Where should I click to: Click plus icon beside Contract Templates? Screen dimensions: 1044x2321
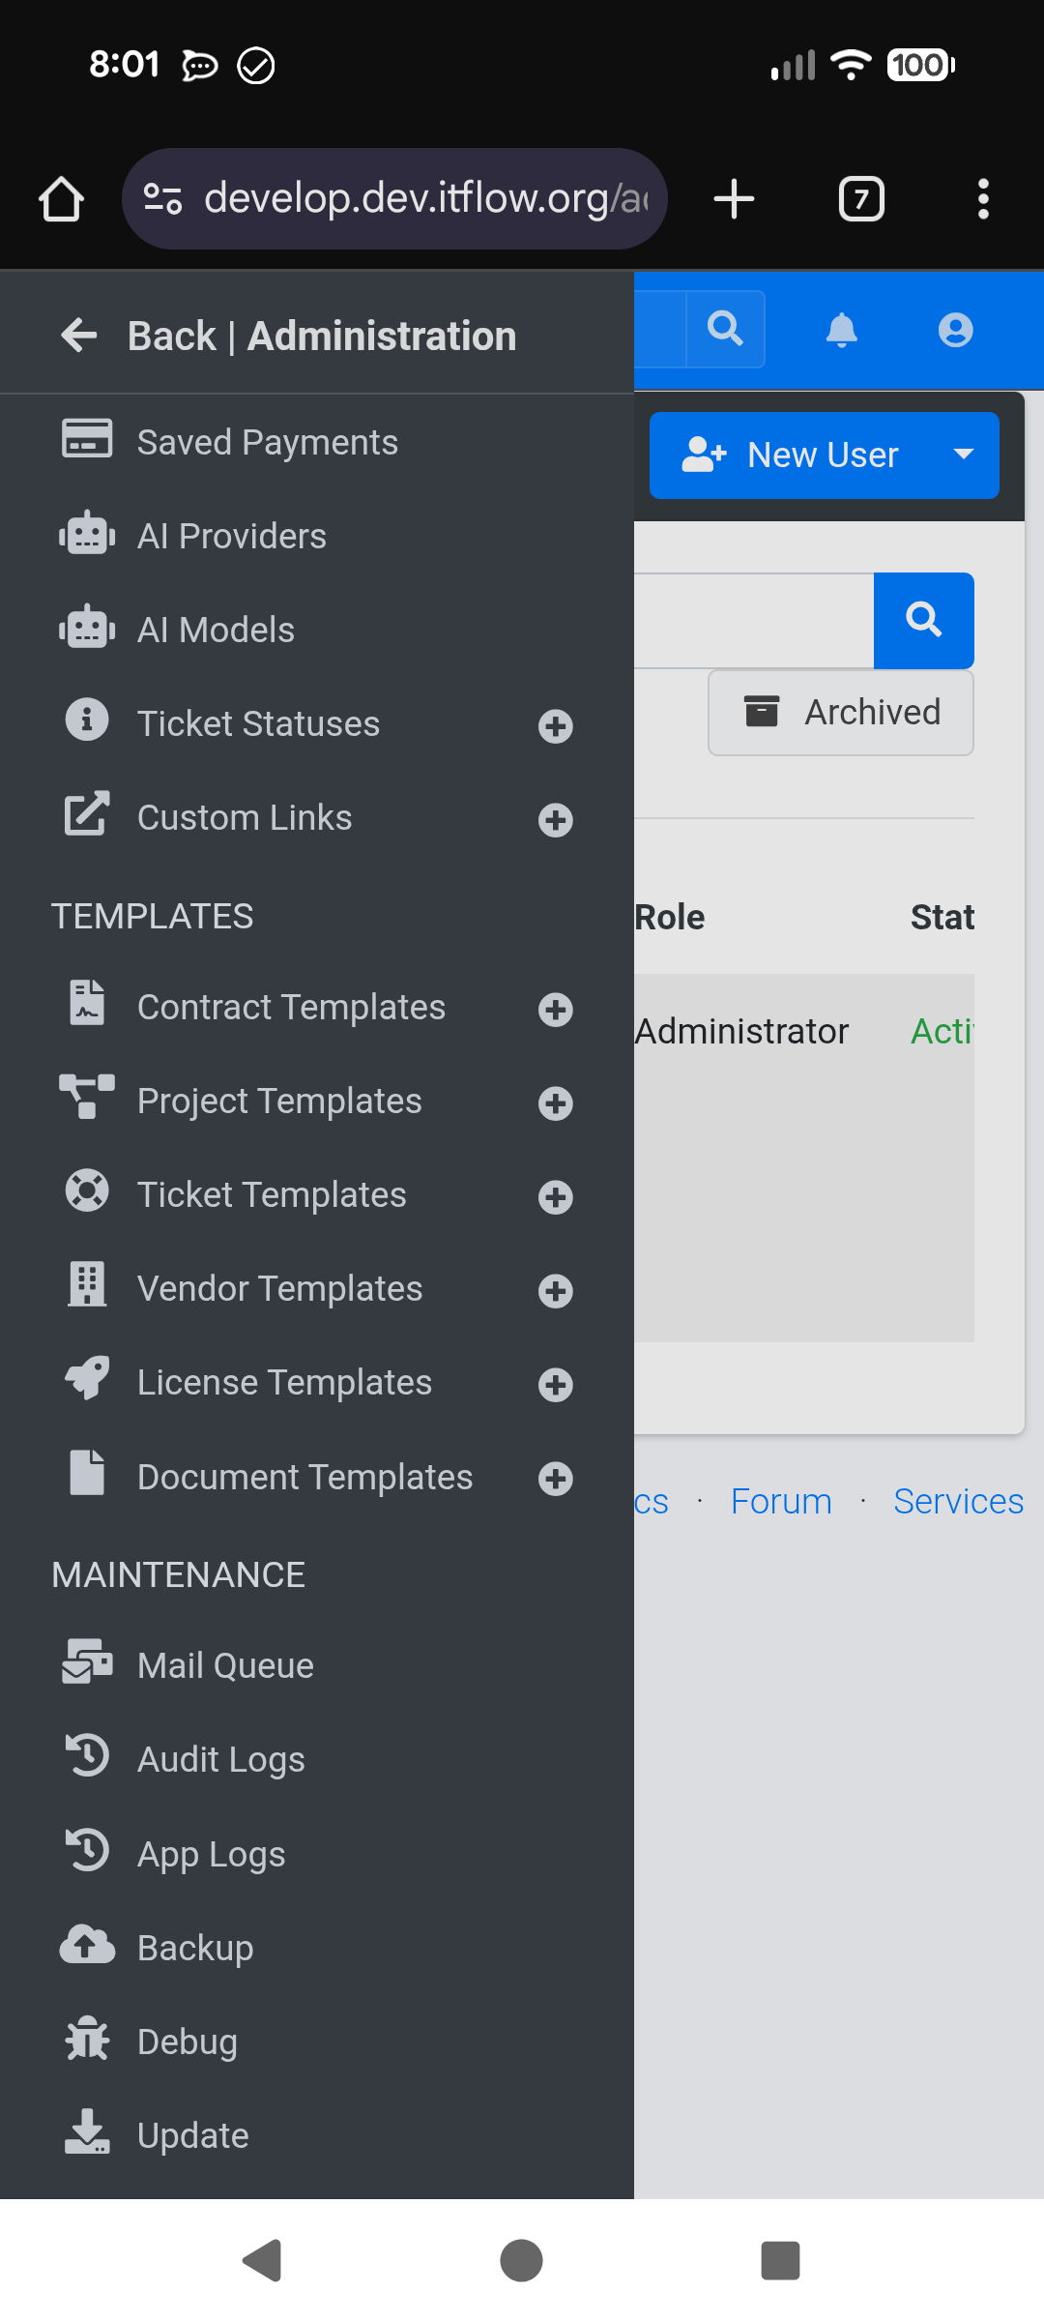pyautogui.click(x=556, y=1010)
